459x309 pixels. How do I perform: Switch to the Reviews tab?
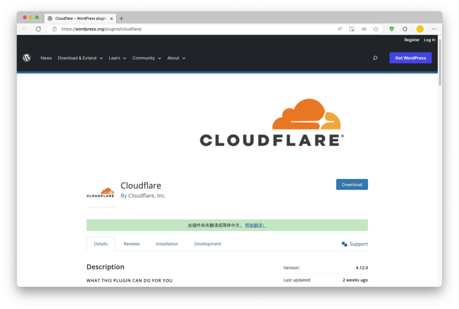tap(132, 244)
